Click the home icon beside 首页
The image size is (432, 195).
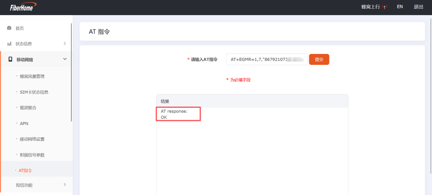tap(9, 28)
